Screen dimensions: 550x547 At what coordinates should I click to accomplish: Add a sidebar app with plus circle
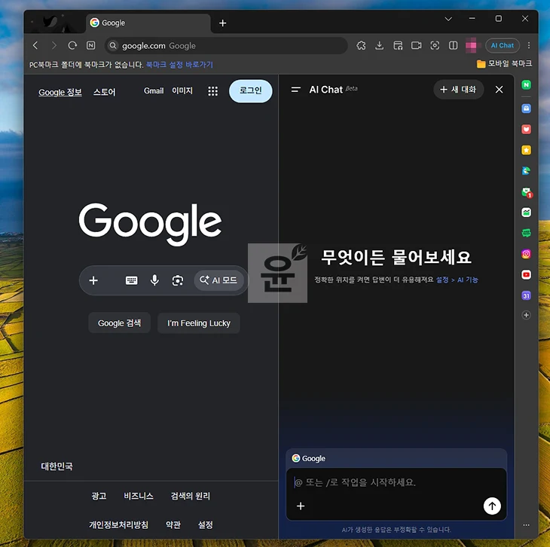[526, 315]
